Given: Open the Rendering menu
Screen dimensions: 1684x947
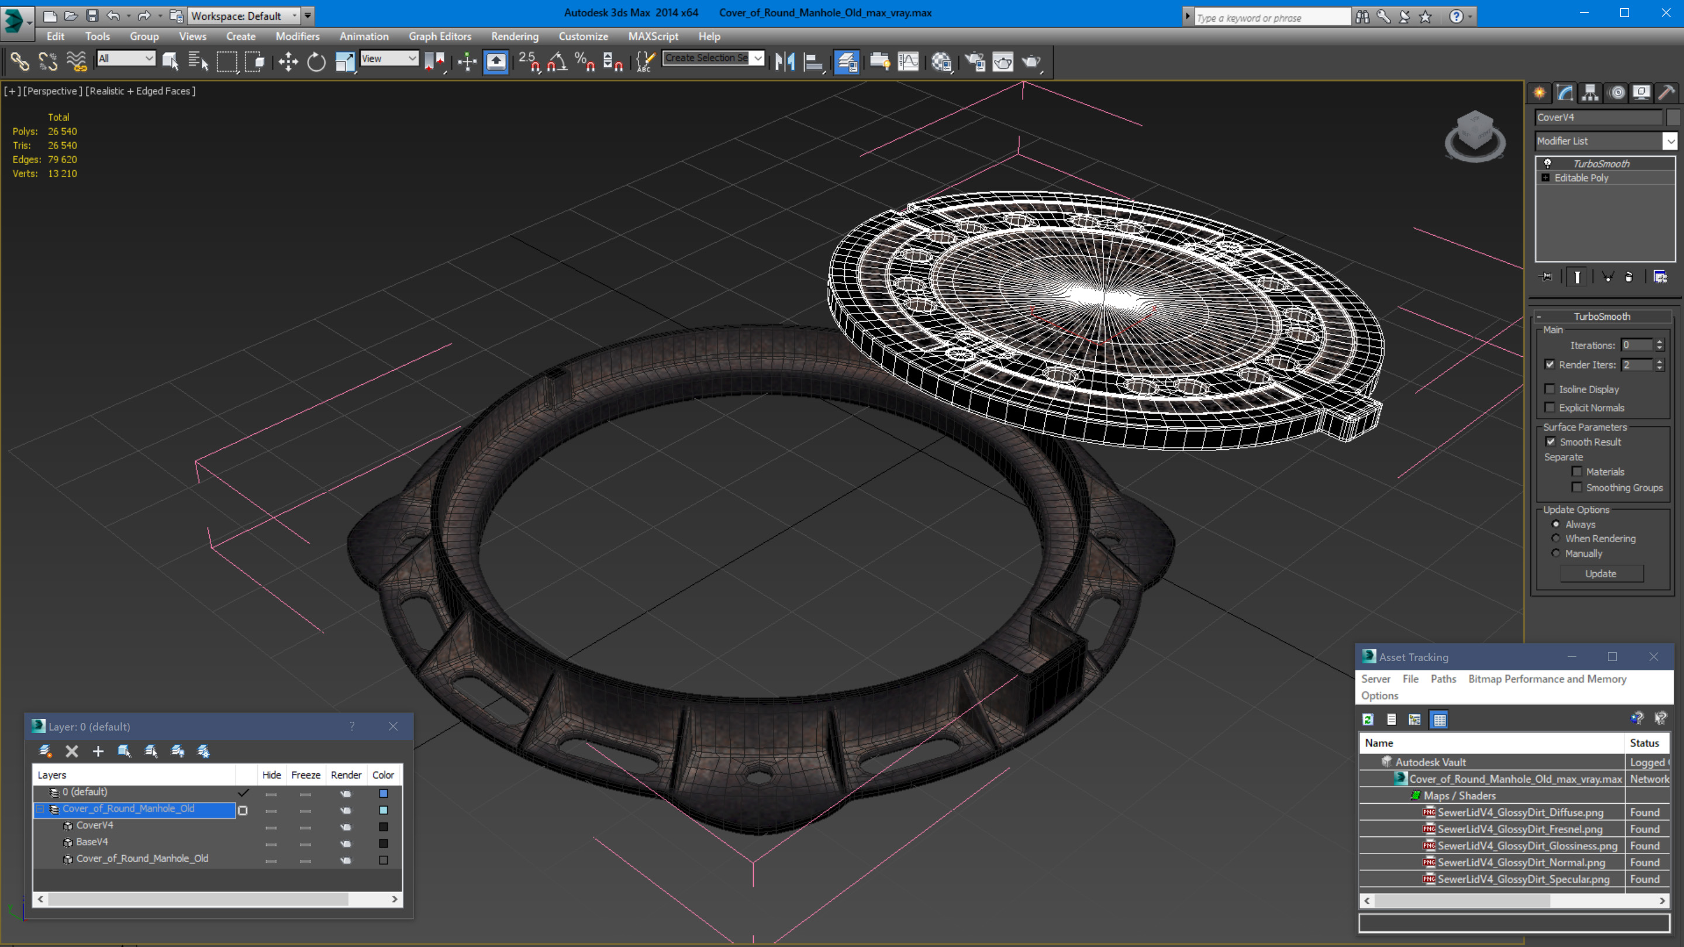Looking at the screenshot, I should (x=515, y=36).
